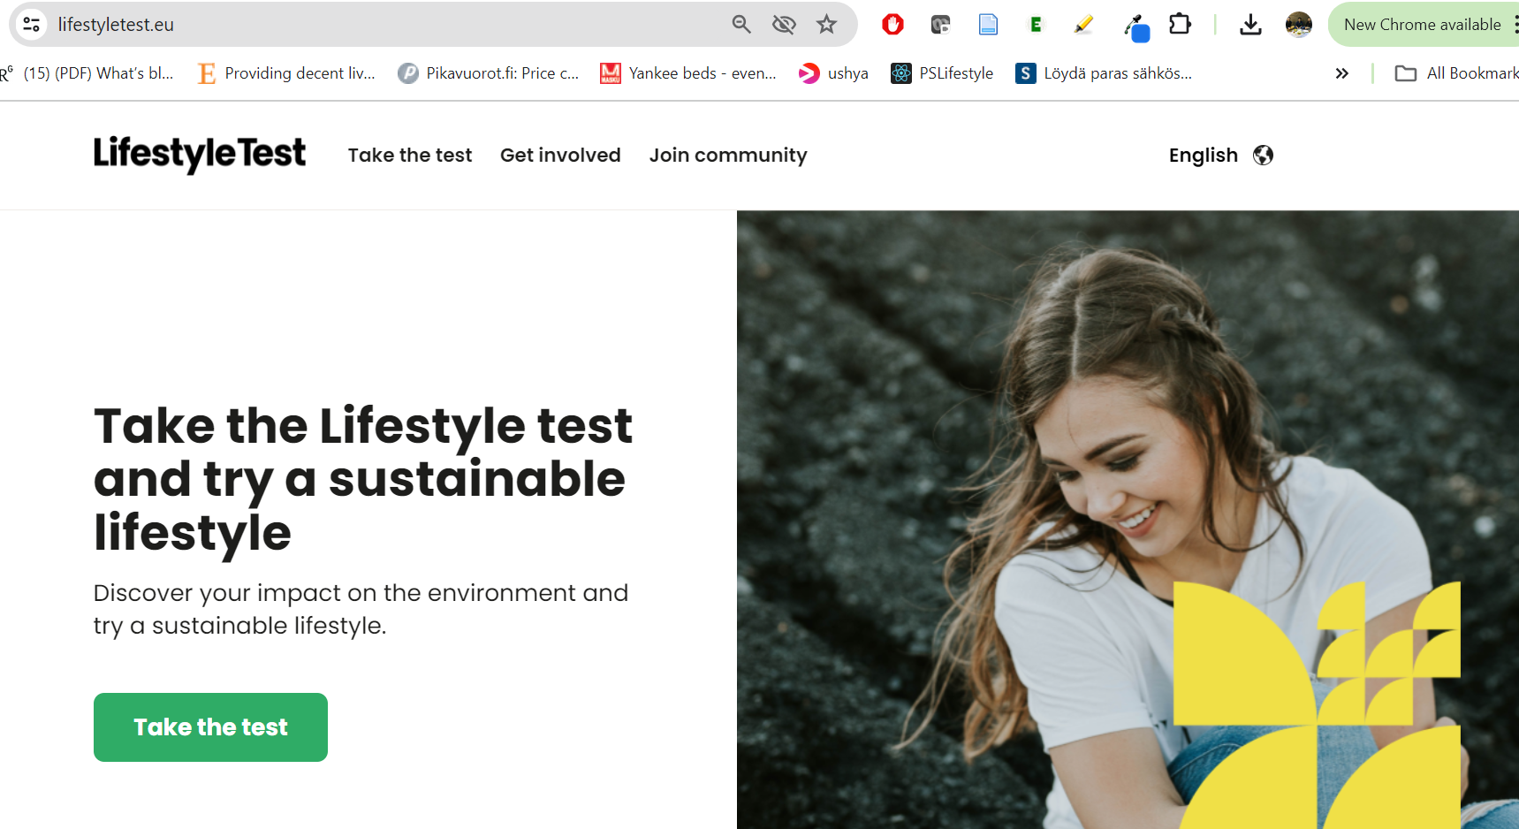Click the Chrome profile avatar

pyautogui.click(x=1298, y=25)
